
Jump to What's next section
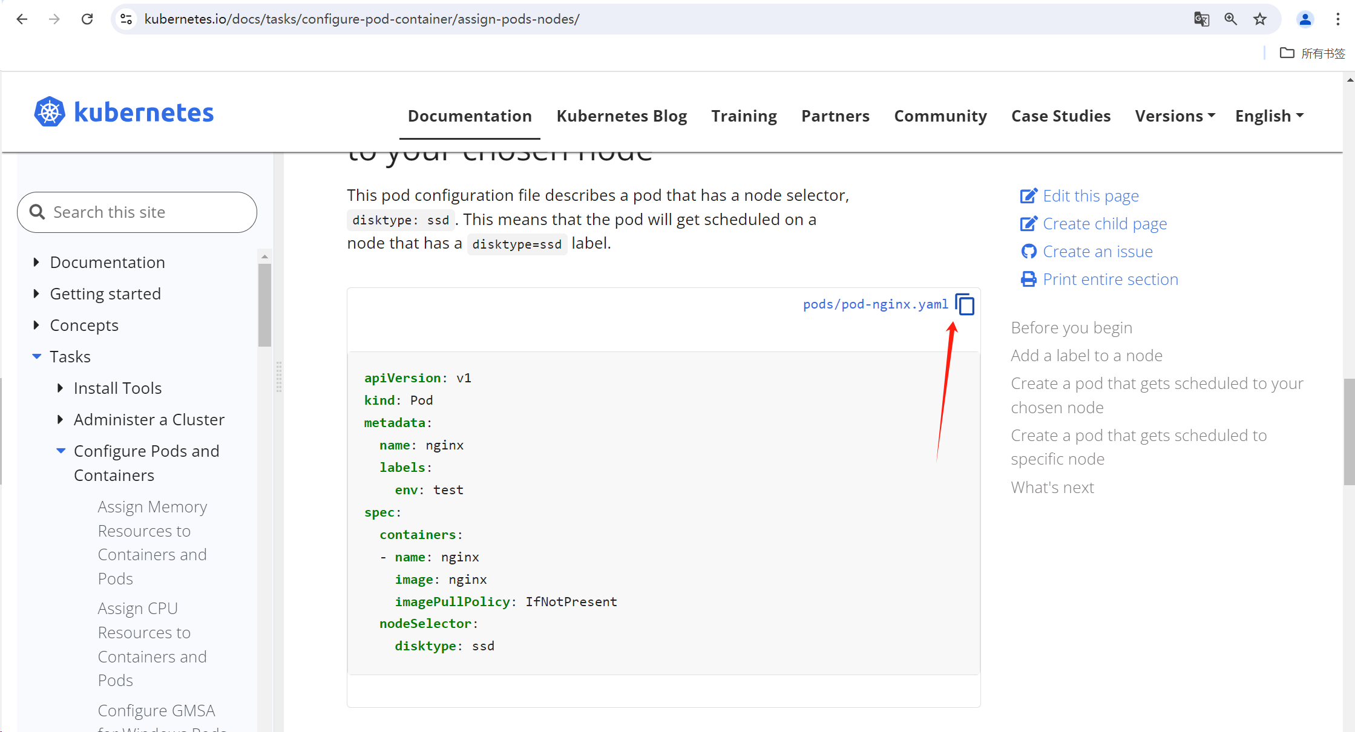point(1052,487)
